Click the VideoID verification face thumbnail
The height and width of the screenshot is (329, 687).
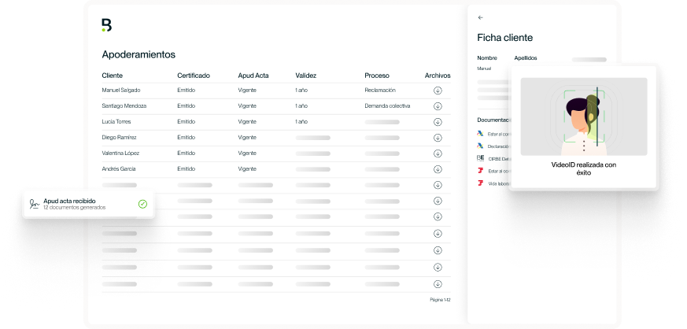pyautogui.click(x=584, y=116)
